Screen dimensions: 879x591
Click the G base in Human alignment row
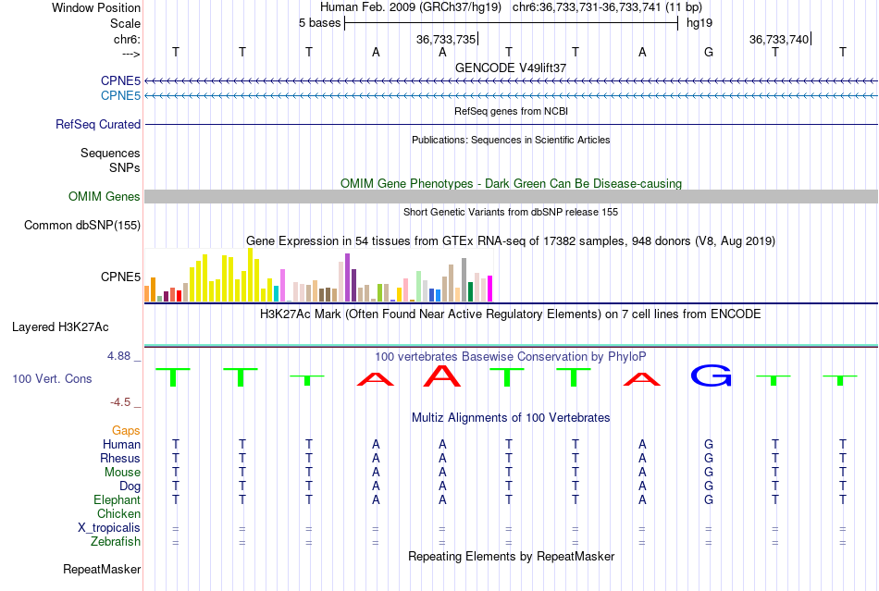coord(709,444)
